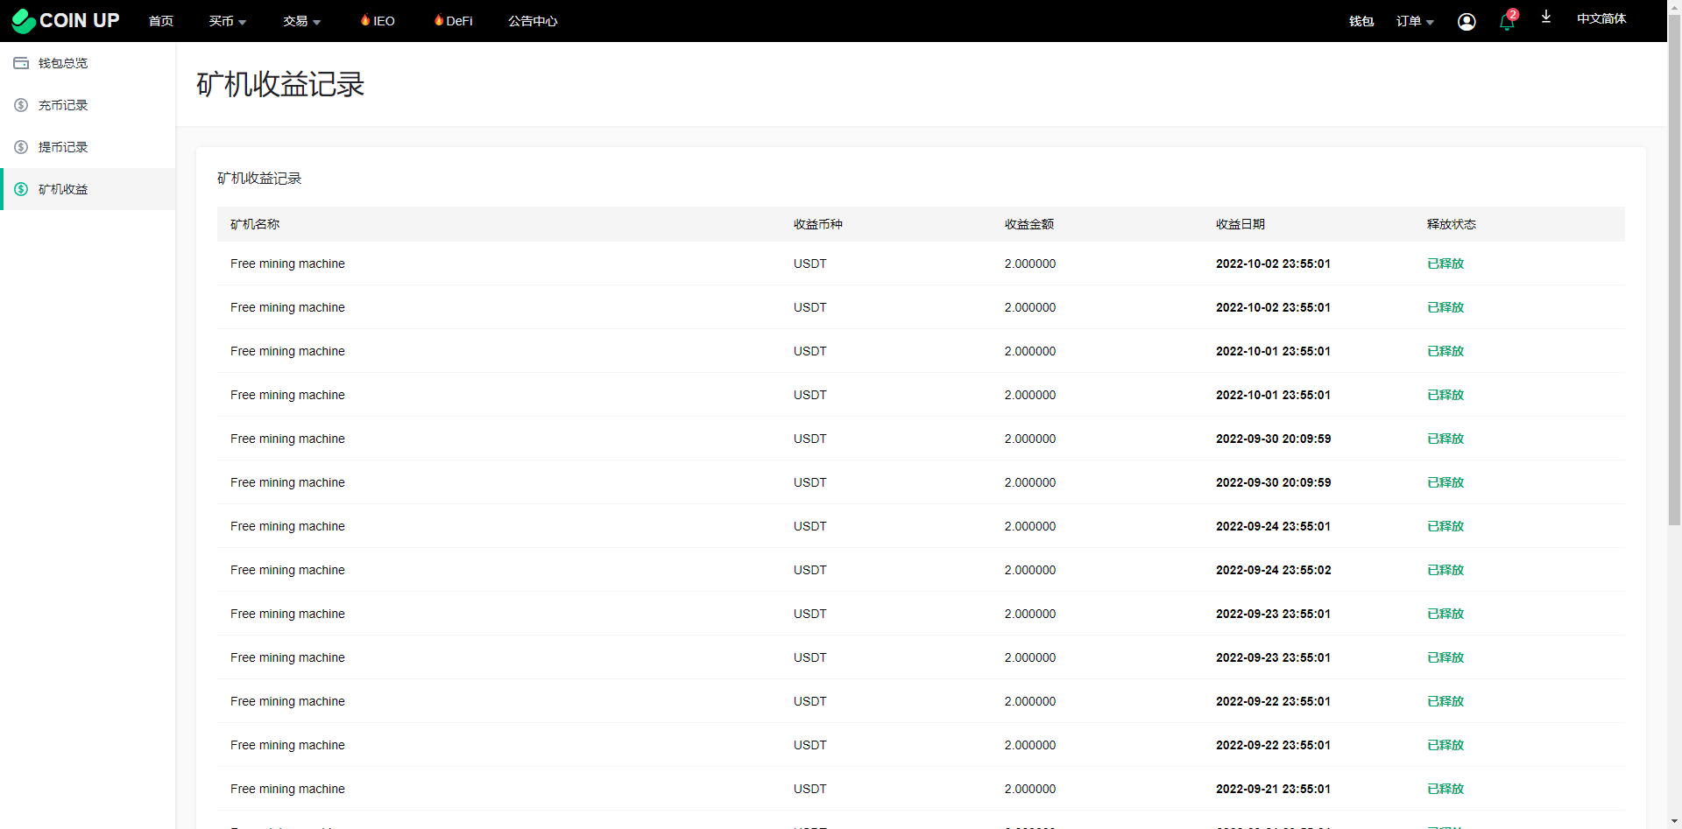This screenshot has height=829, width=1682.
Task: Open the IEO menu item
Action: point(378,21)
